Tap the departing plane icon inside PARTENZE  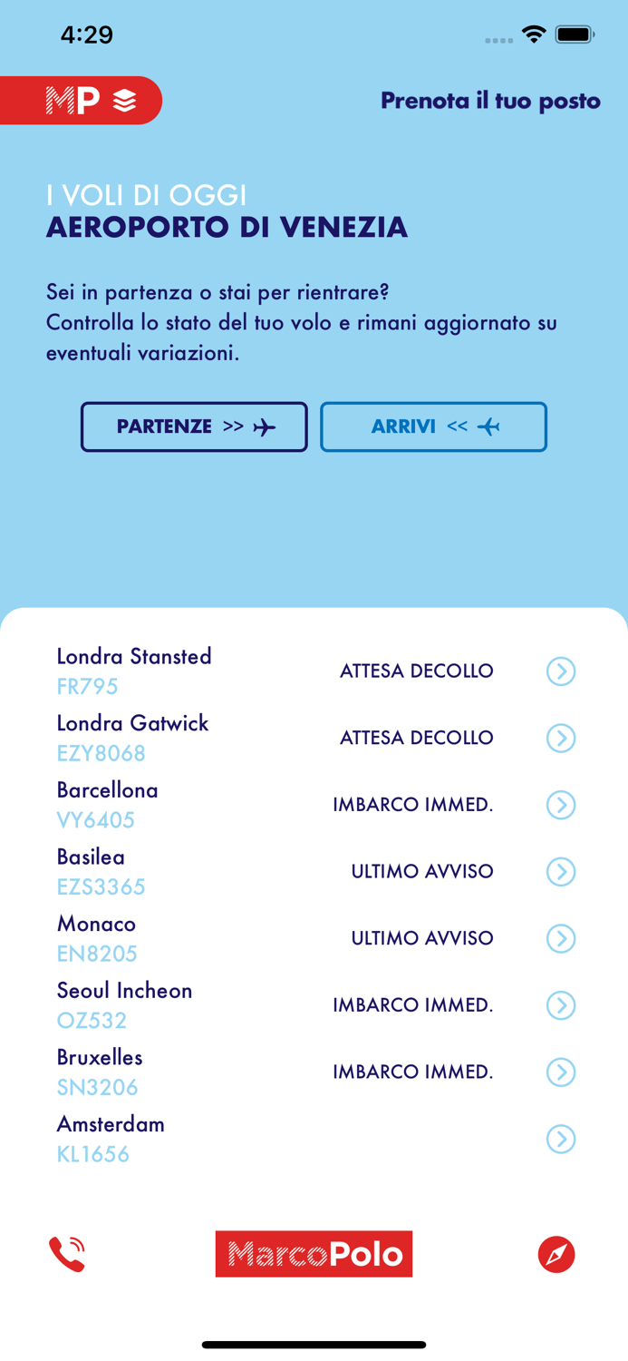[x=263, y=426]
